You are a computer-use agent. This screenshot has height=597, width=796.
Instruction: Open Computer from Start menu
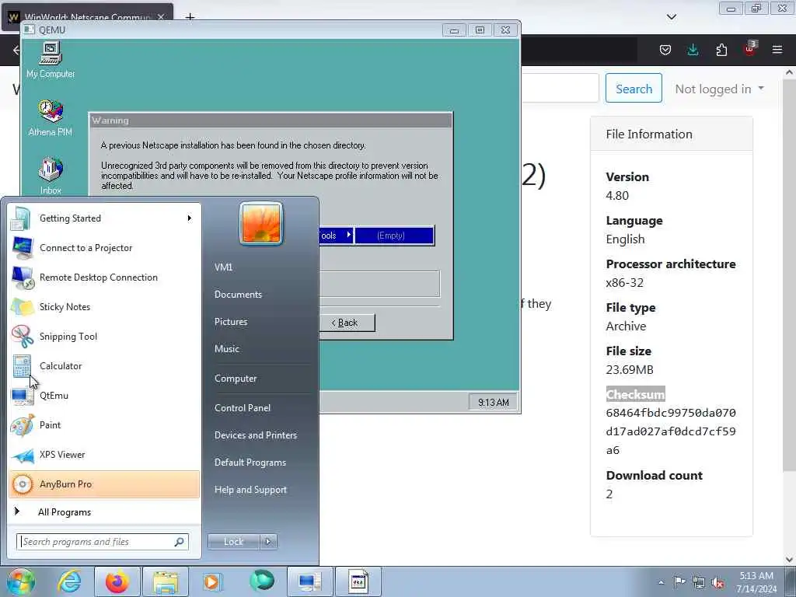click(236, 379)
